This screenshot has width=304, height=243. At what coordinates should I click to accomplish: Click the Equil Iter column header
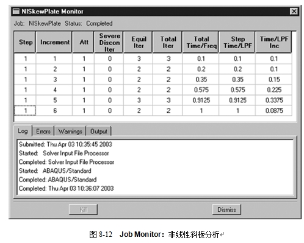(x=139, y=42)
